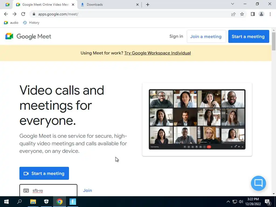Go back using browser back arrow
The height and width of the screenshot is (207, 276).
point(6,14)
